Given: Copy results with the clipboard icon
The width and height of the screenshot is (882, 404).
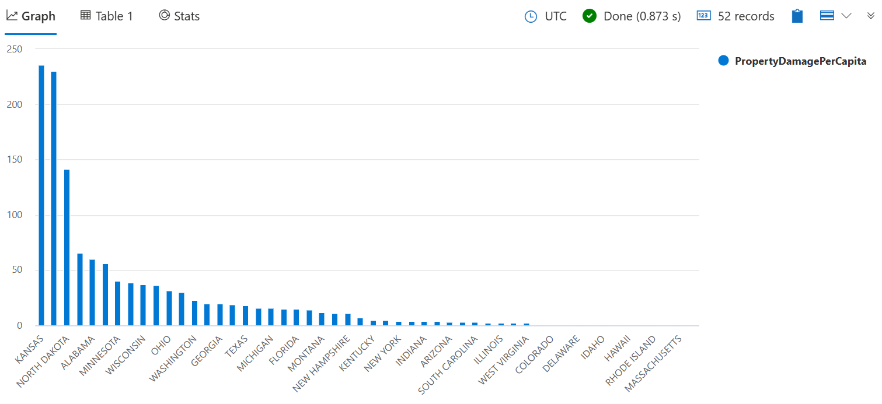Looking at the screenshot, I should tap(797, 16).
